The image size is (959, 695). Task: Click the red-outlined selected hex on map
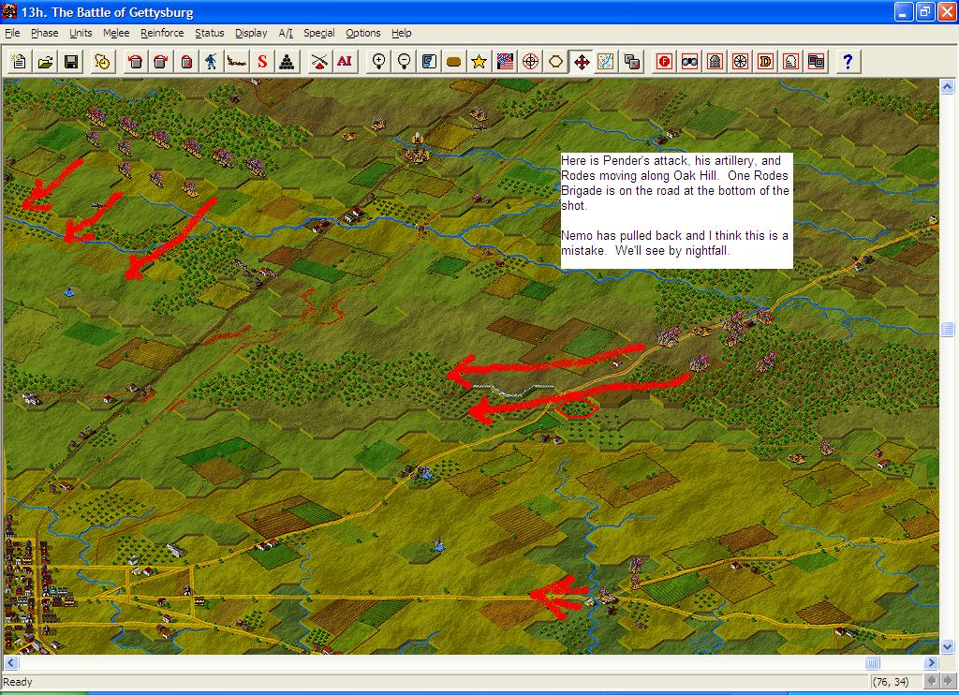(577, 407)
